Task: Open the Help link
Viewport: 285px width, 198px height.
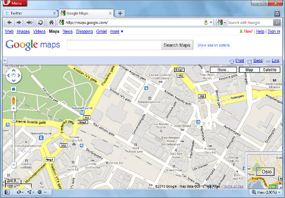Action: pos(260,32)
